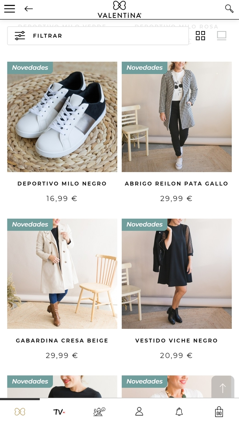The image size is (239, 425).
Task: Select the Vestido Viche Negro title
Action: pos(177,340)
